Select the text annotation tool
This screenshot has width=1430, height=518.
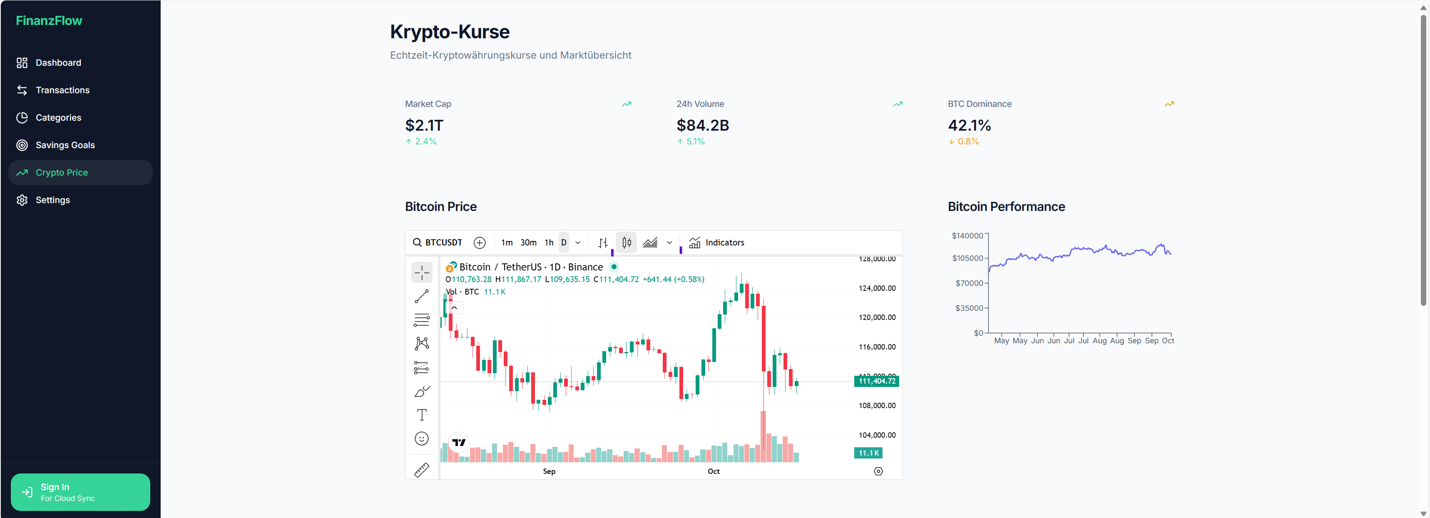(x=421, y=415)
